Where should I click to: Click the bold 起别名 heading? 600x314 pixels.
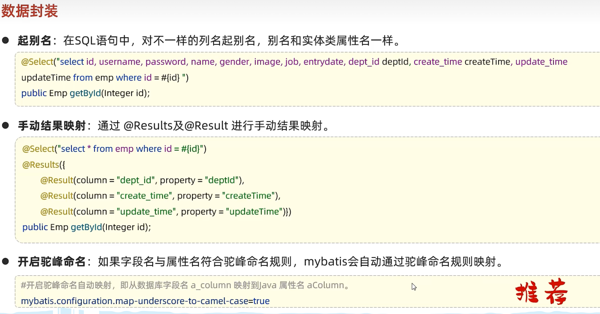pyautogui.click(x=35, y=41)
